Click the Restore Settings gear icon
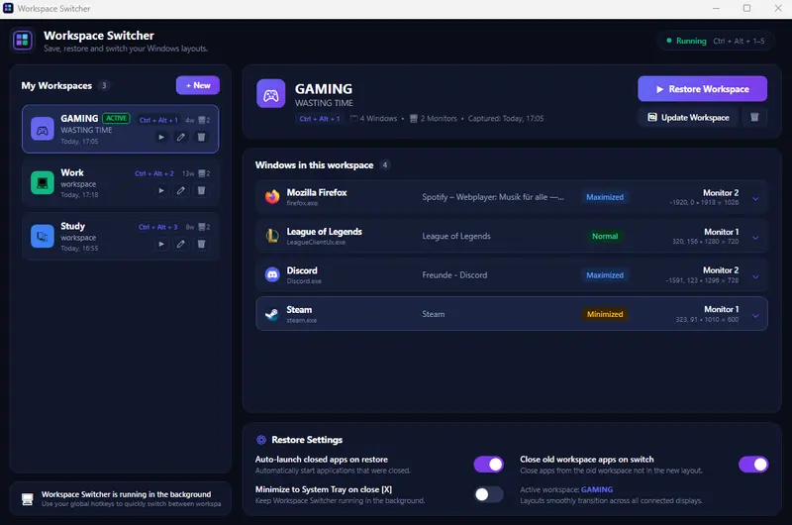The width and height of the screenshot is (792, 525). (261, 440)
